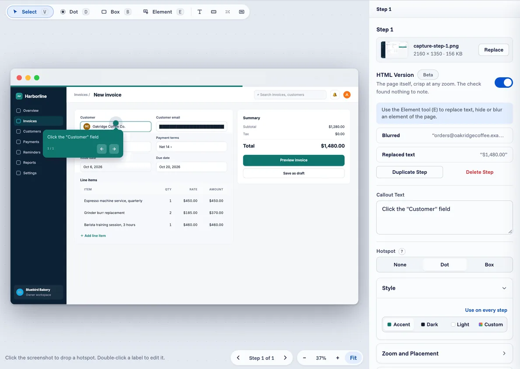Click the orange JL avatar in Harborline
Viewport: 520px width, 369px height.
[347, 95]
